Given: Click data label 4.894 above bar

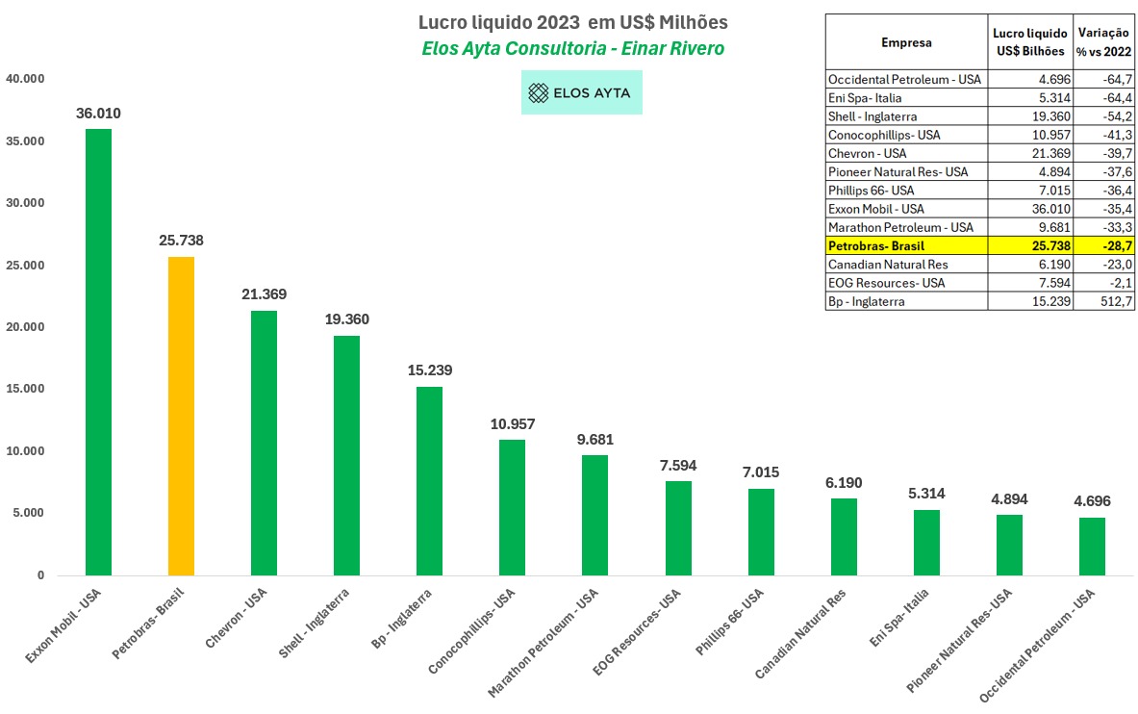Looking at the screenshot, I should (x=1009, y=499).
